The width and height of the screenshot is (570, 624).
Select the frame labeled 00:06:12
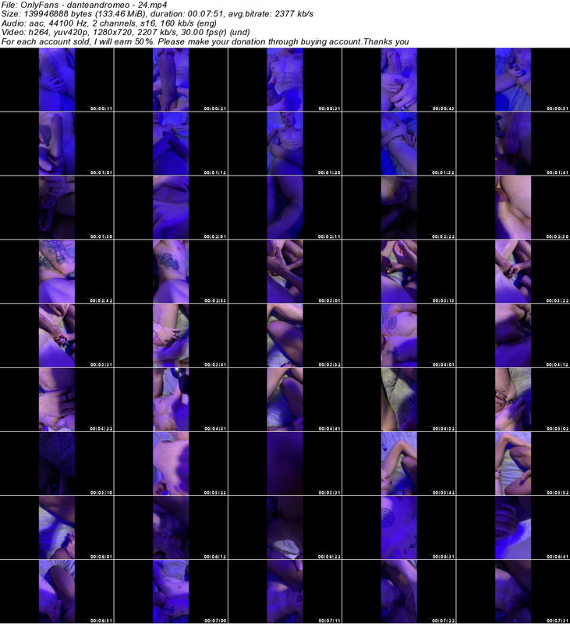coord(171,526)
